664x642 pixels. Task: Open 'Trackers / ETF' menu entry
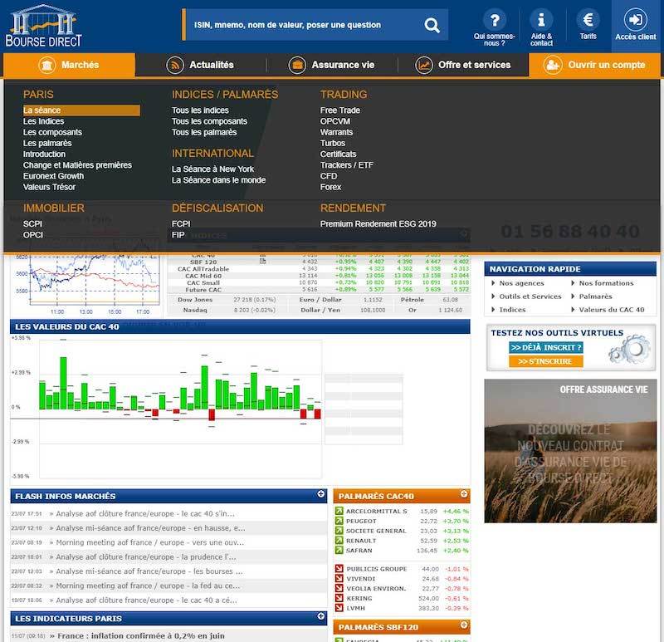[x=346, y=164]
